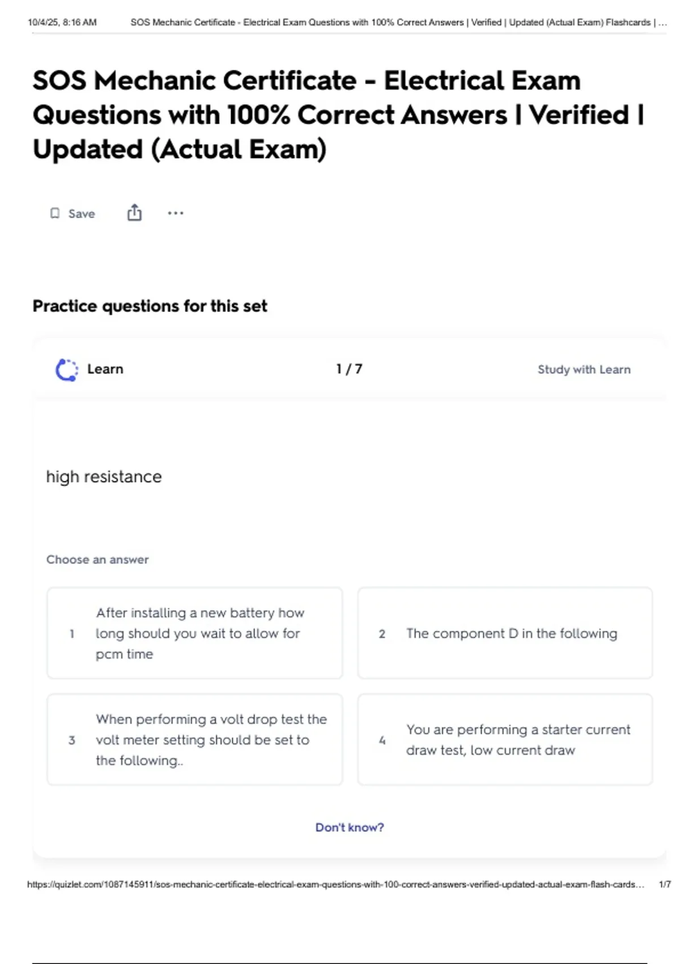Click the Learn mode circular icon
The height and width of the screenshot is (964, 680).
(x=67, y=370)
